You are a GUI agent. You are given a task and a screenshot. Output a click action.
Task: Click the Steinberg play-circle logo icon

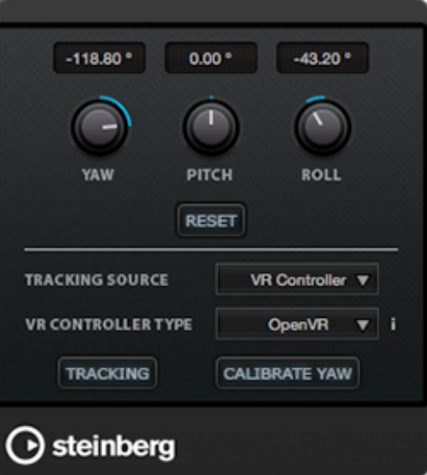pos(25,445)
